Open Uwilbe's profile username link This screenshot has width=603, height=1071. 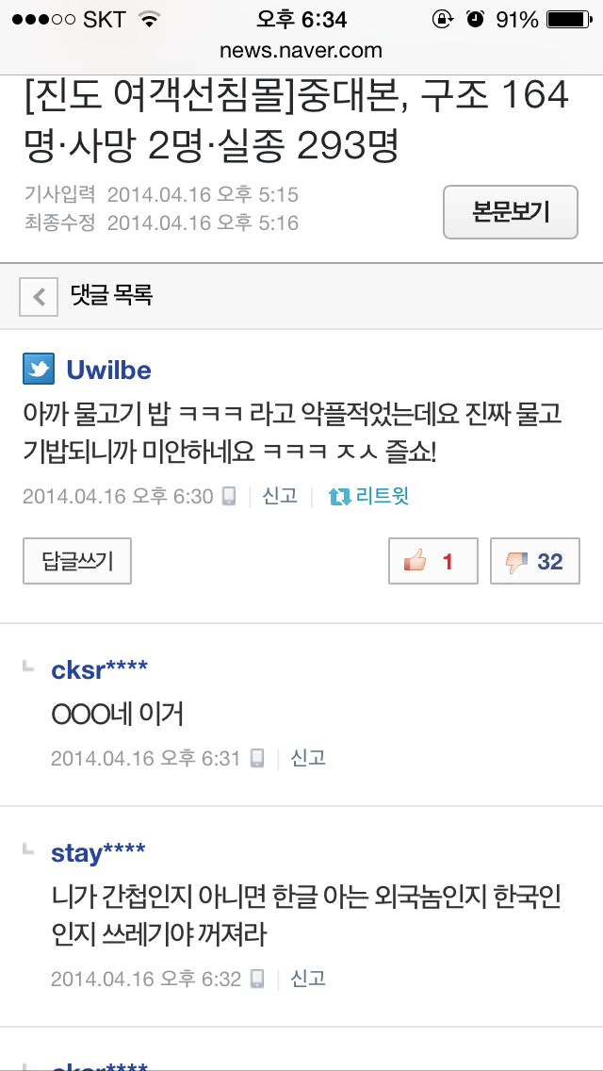coord(108,371)
